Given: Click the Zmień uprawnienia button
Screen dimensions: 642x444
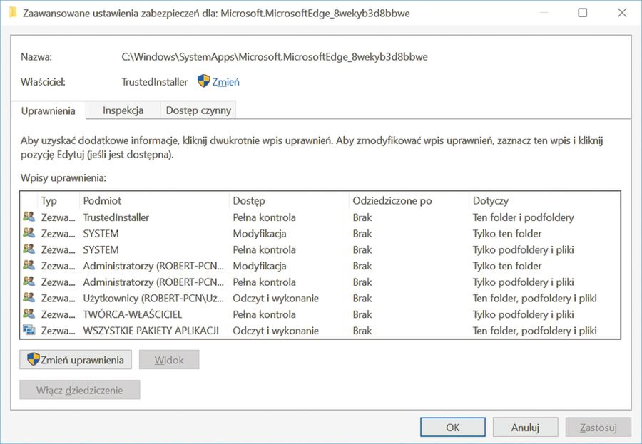Looking at the screenshot, I should tap(76, 360).
